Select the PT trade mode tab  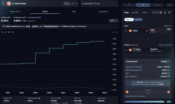pyautogui.click(x=129, y=5)
